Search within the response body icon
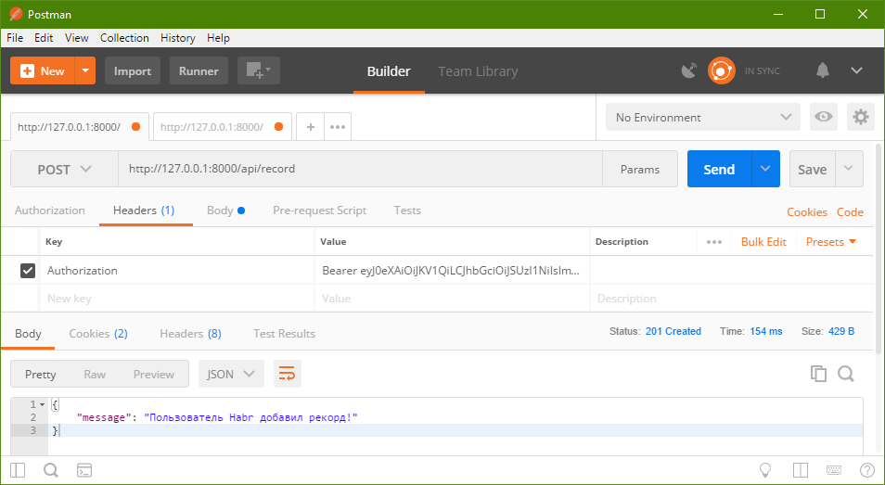Screen dimensions: 885x485 pos(845,374)
